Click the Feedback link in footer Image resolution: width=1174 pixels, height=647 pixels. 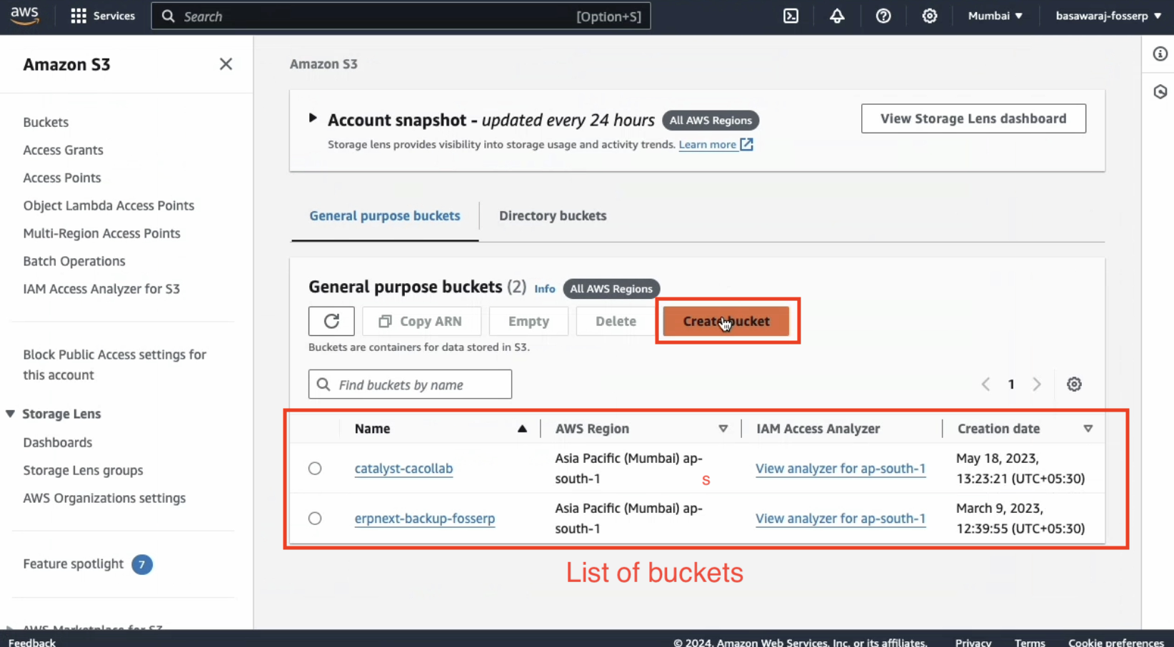click(32, 642)
